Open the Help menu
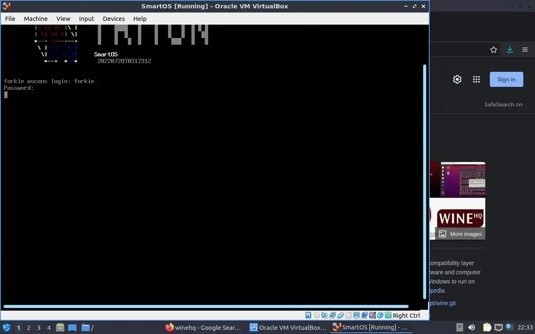 [140, 19]
